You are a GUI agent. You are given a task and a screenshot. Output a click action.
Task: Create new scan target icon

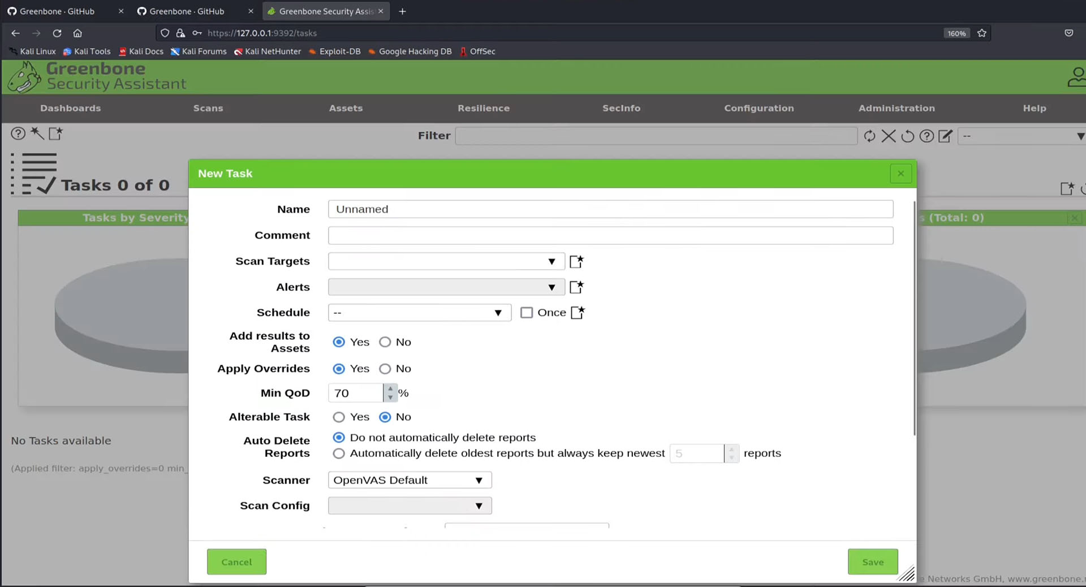tap(576, 261)
